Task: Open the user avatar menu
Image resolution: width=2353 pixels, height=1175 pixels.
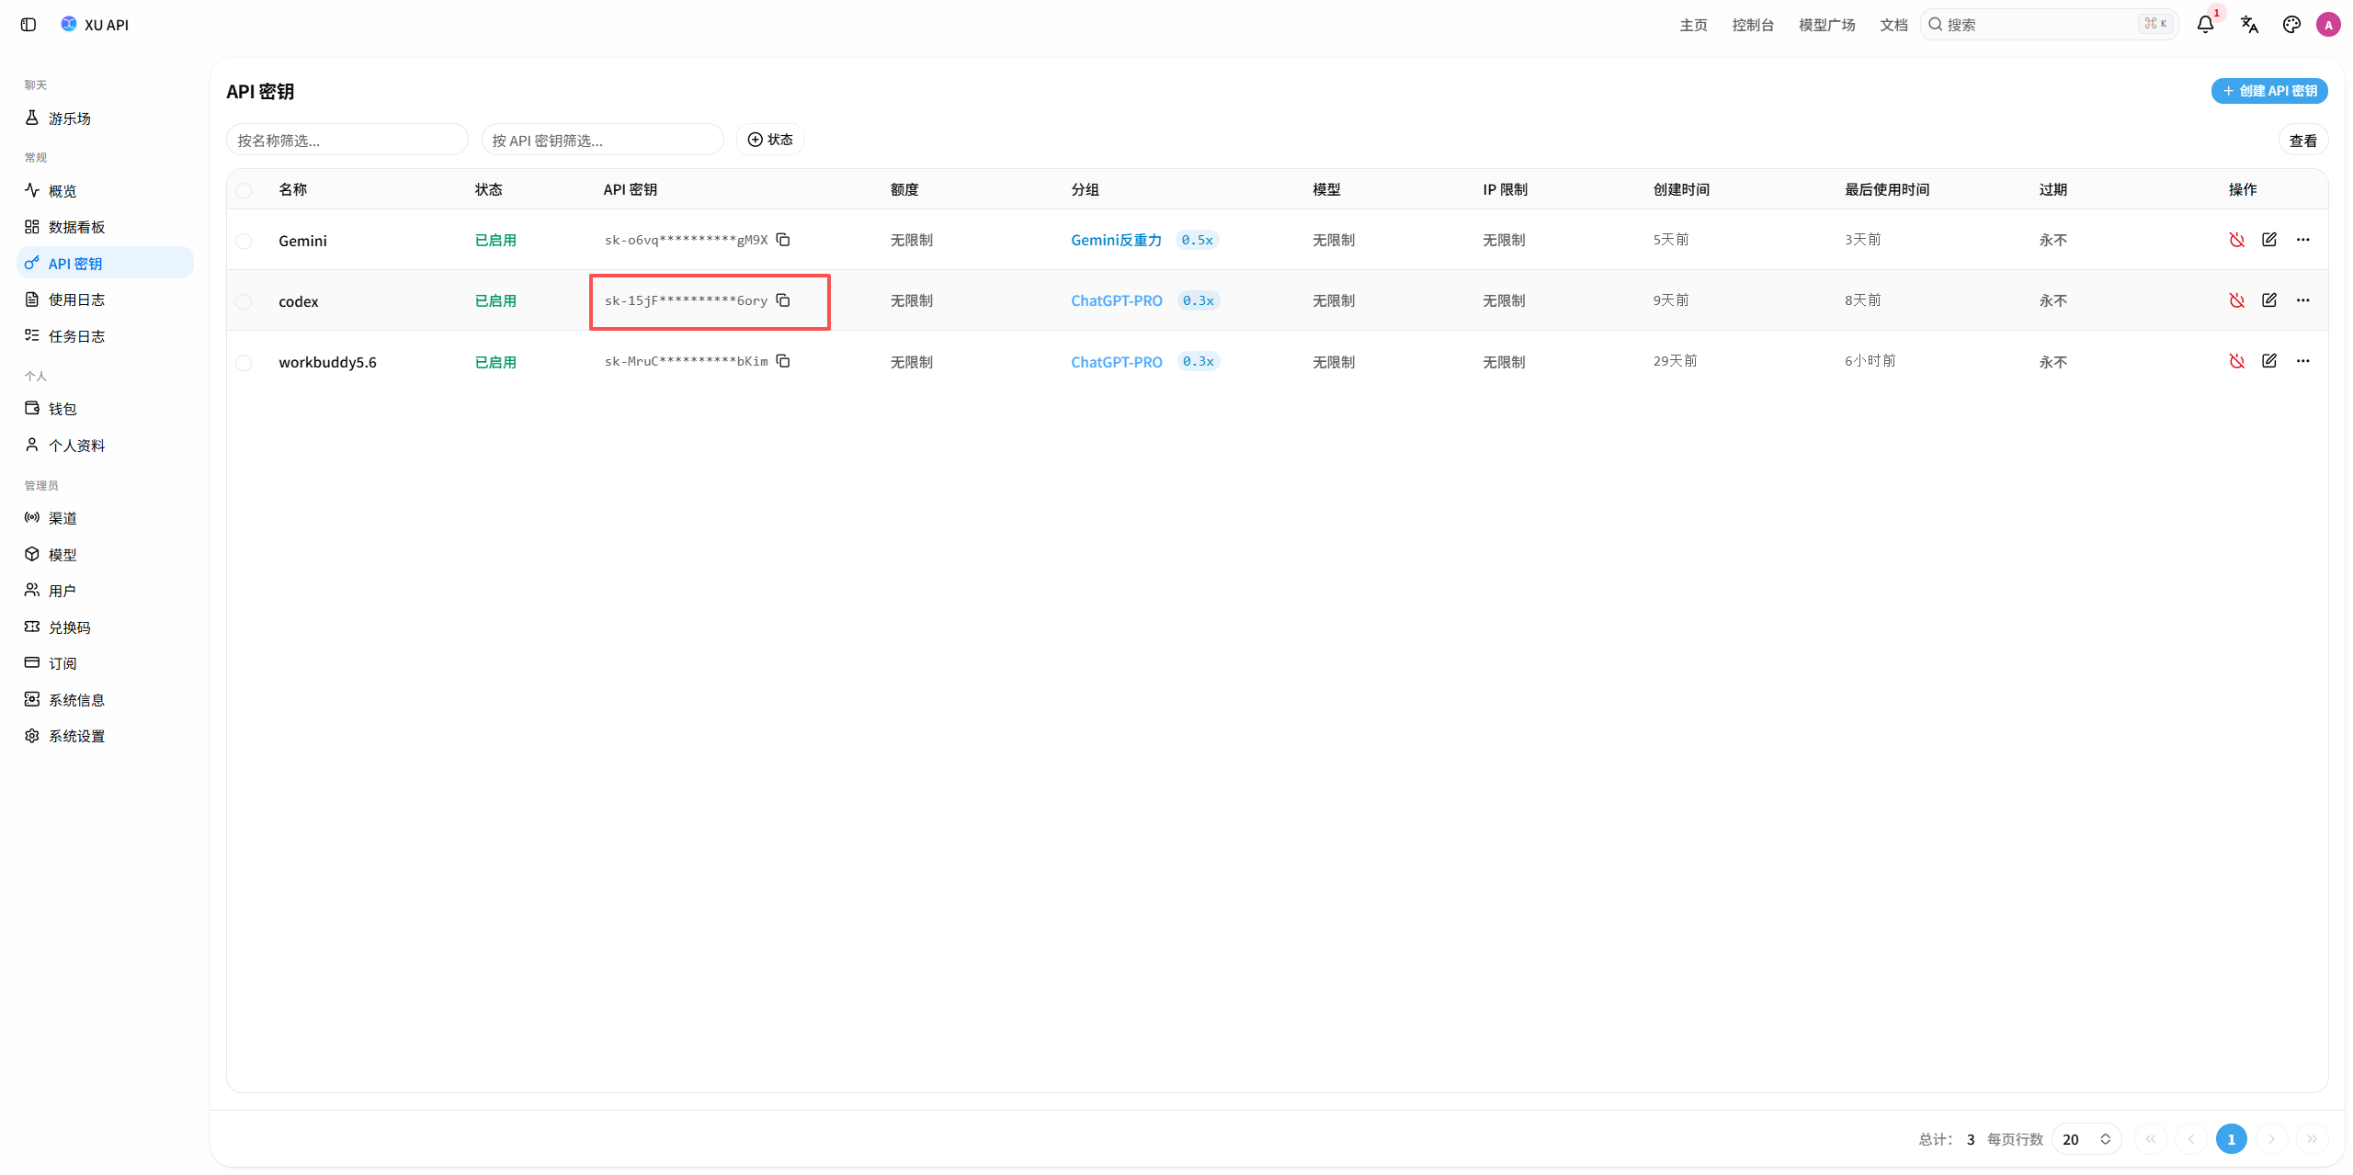Action: (x=2328, y=25)
